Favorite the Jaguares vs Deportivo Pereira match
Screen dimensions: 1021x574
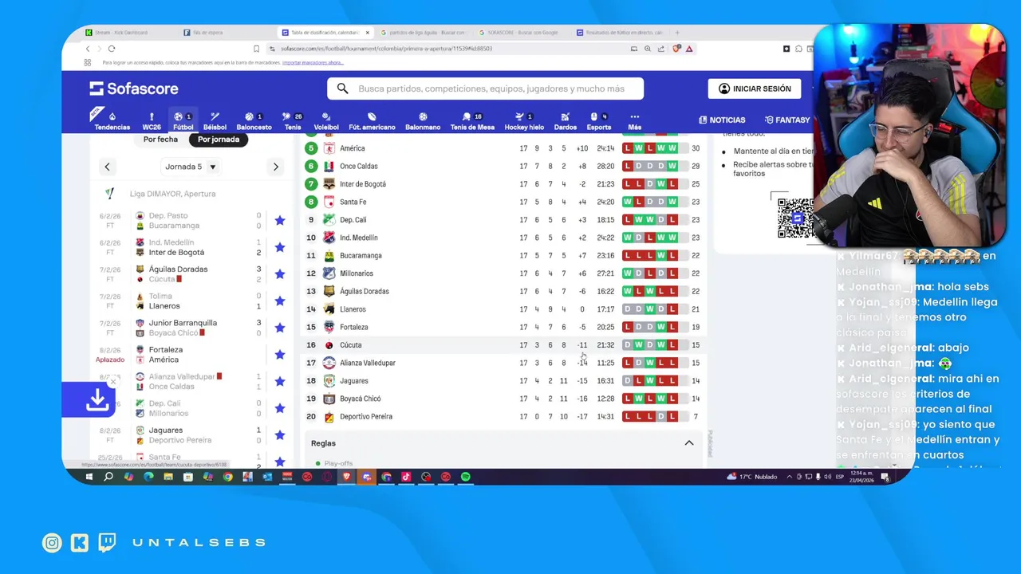click(279, 435)
